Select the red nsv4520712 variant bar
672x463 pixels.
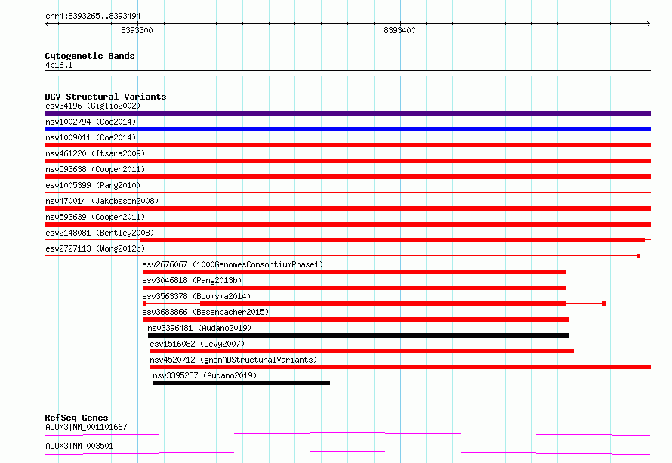click(400, 367)
